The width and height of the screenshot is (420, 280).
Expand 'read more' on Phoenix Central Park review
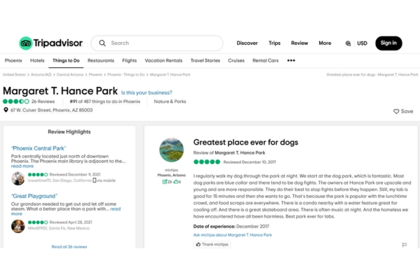pos(22,166)
